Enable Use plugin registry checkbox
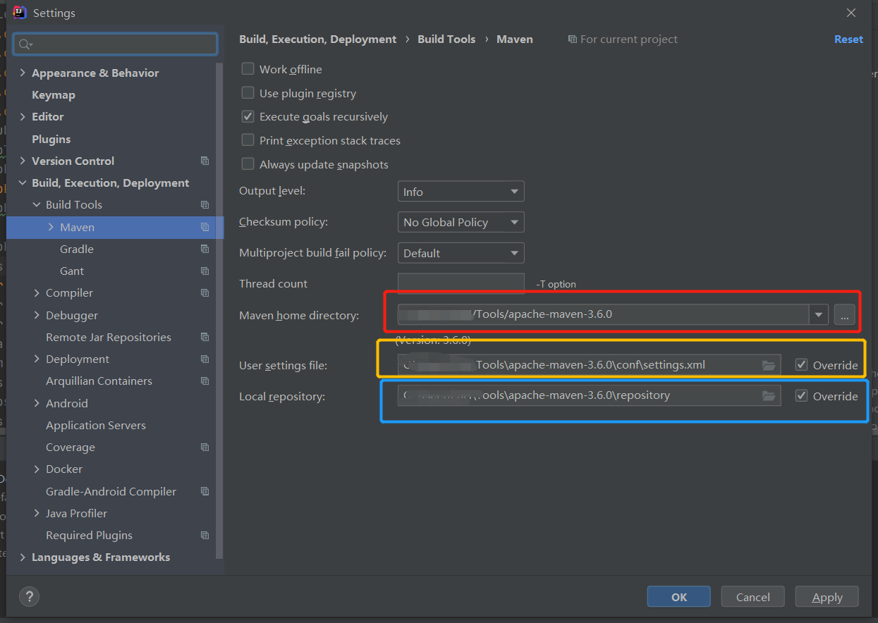 pos(248,93)
